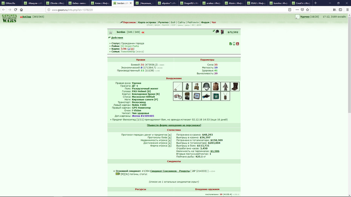This screenshot has height=197, width=351.
Task: Open the unloading vest item thumbnail
Action: coord(197,86)
